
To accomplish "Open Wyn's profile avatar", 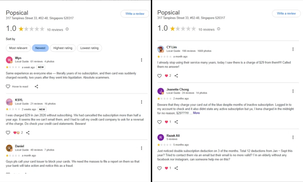I will (9, 60).
